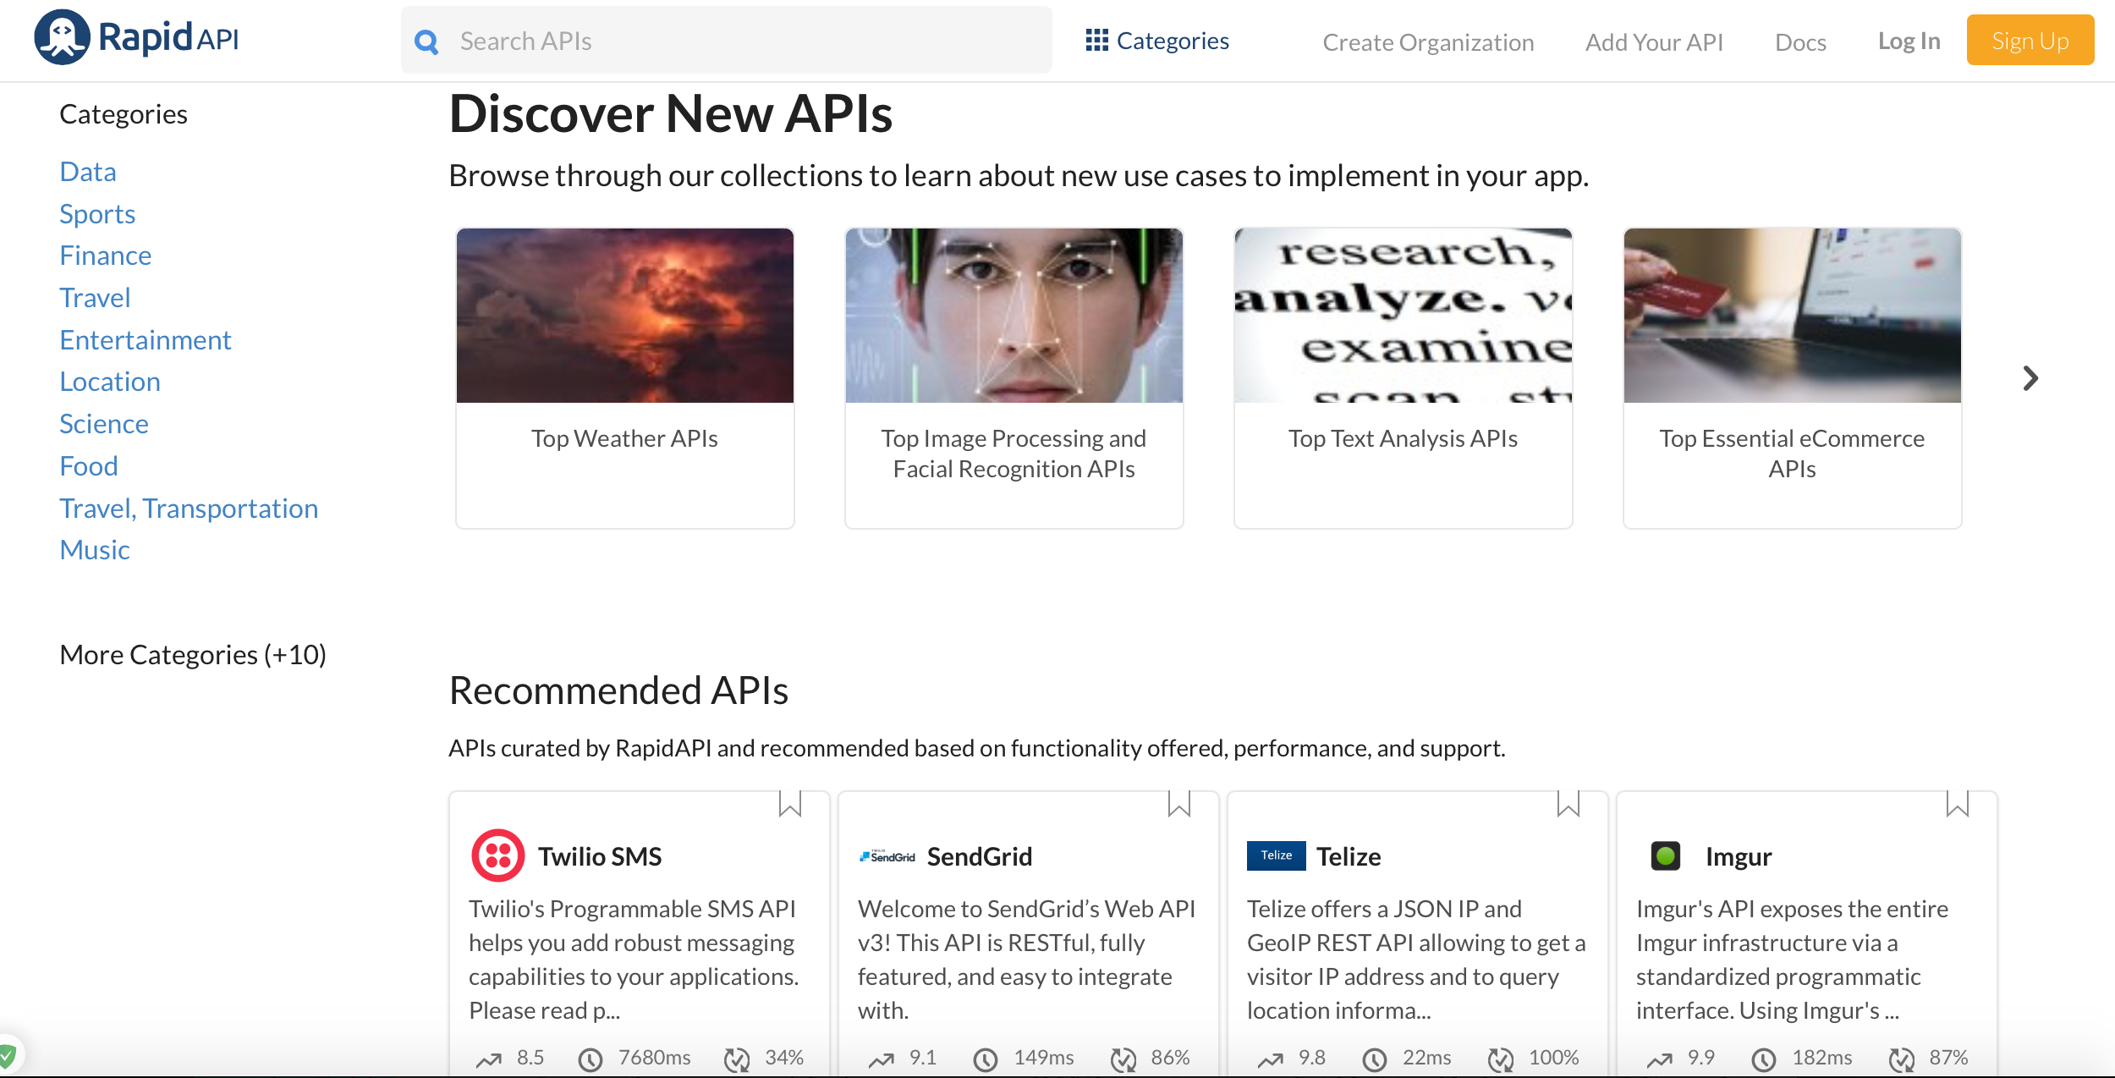Click the Telize logo icon
2115x1078 pixels.
click(1276, 855)
